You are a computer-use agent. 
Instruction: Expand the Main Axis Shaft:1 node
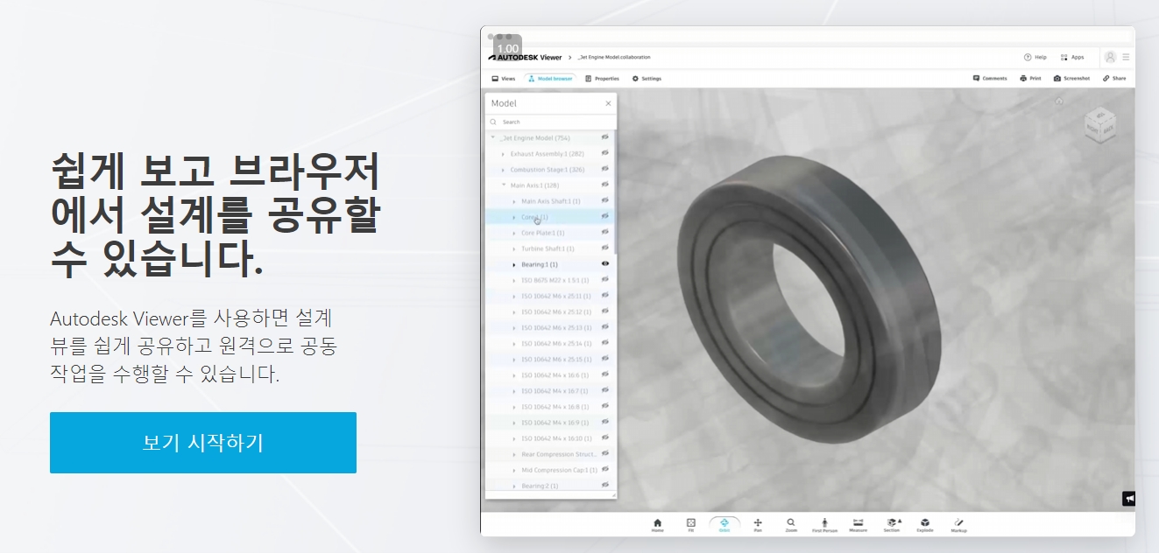click(x=514, y=201)
